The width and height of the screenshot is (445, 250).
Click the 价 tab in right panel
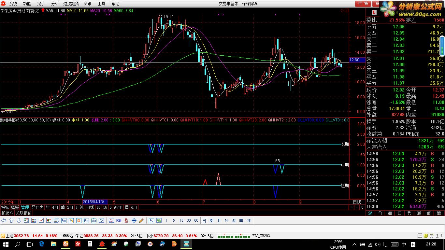coord(380,213)
